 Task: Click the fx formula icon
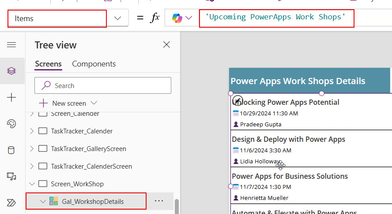(155, 18)
